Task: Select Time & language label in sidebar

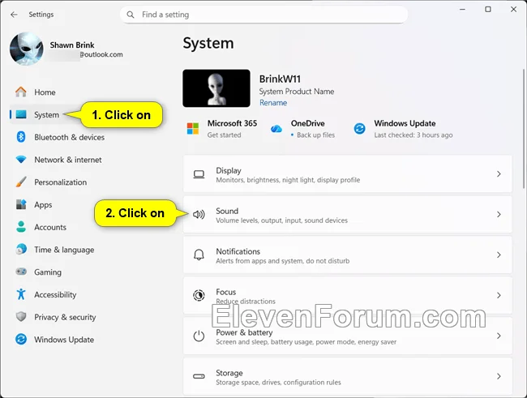Action: (x=64, y=250)
